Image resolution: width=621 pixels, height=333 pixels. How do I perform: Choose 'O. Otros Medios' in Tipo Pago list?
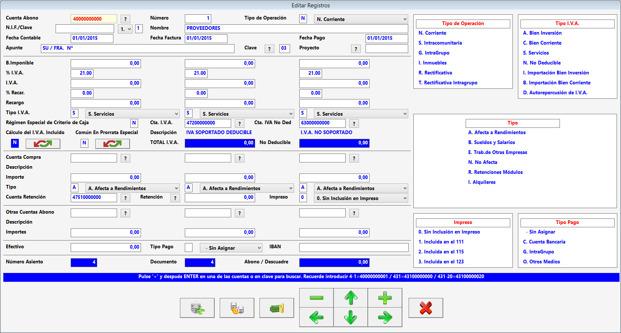[x=541, y=262]
